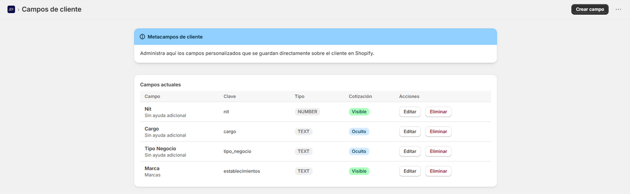
Task: Click the TEXT type badge in Marca row
Action: point(303,172)
